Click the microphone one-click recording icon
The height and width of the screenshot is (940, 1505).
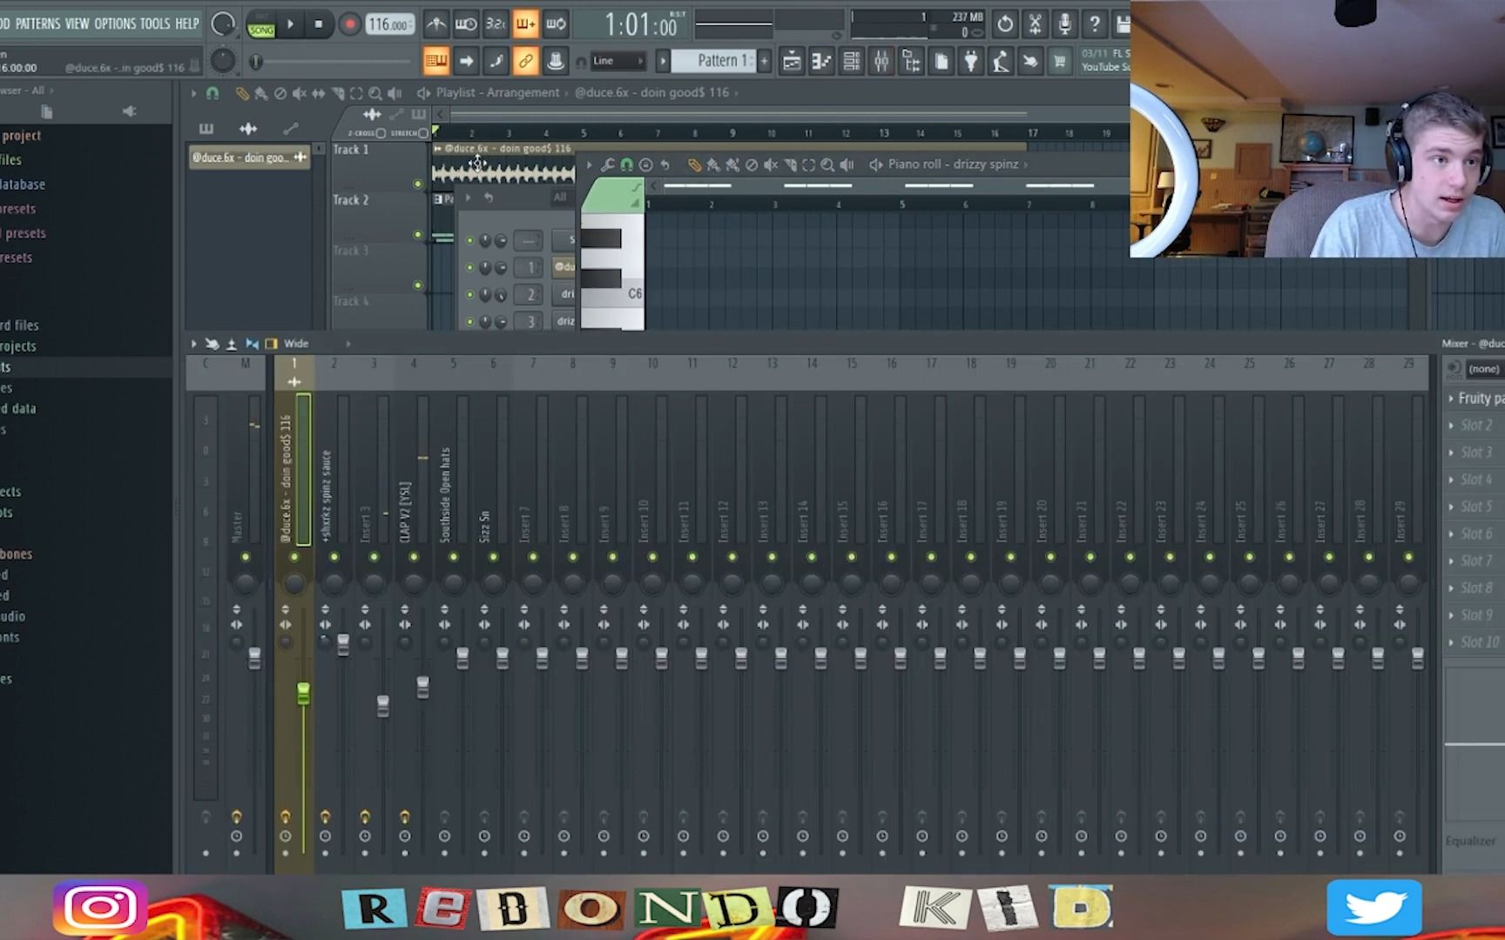click(x=1064, y=24)
